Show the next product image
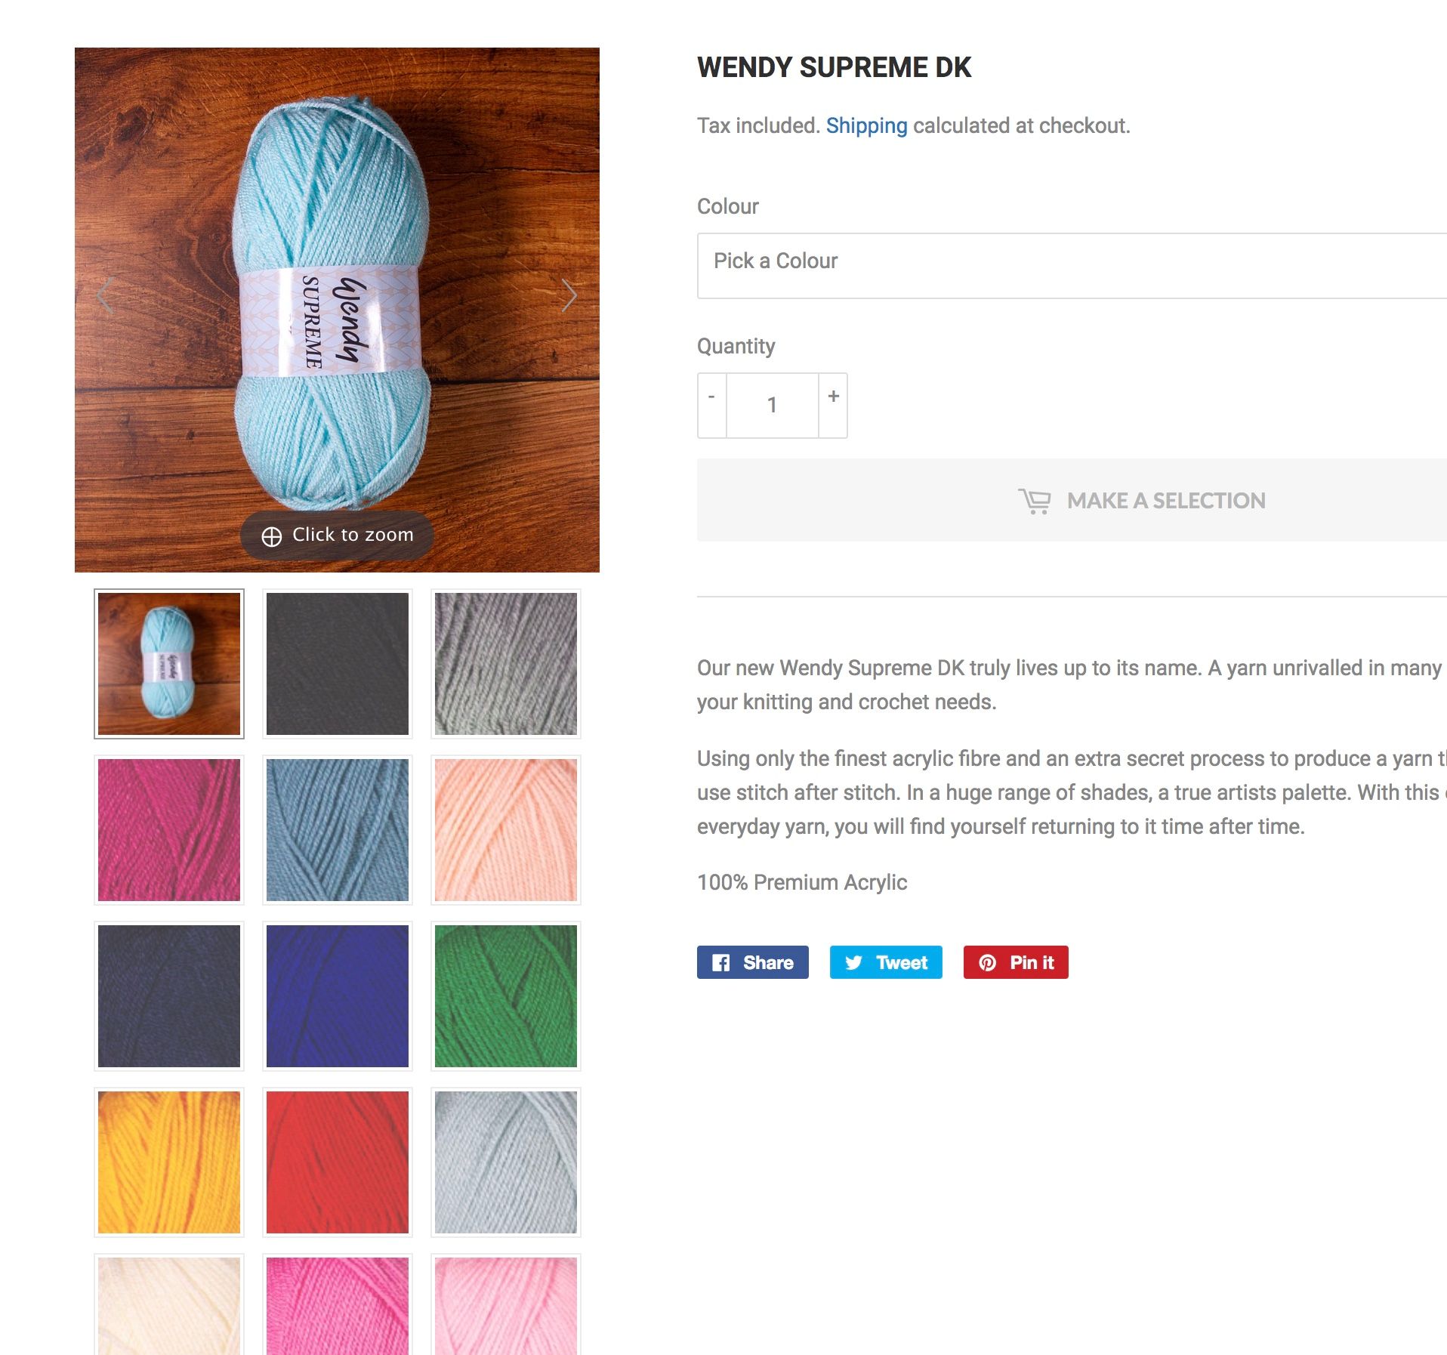Image resolution: width=1447 pixels, height=1355 pixels. (x=569, y=295)
